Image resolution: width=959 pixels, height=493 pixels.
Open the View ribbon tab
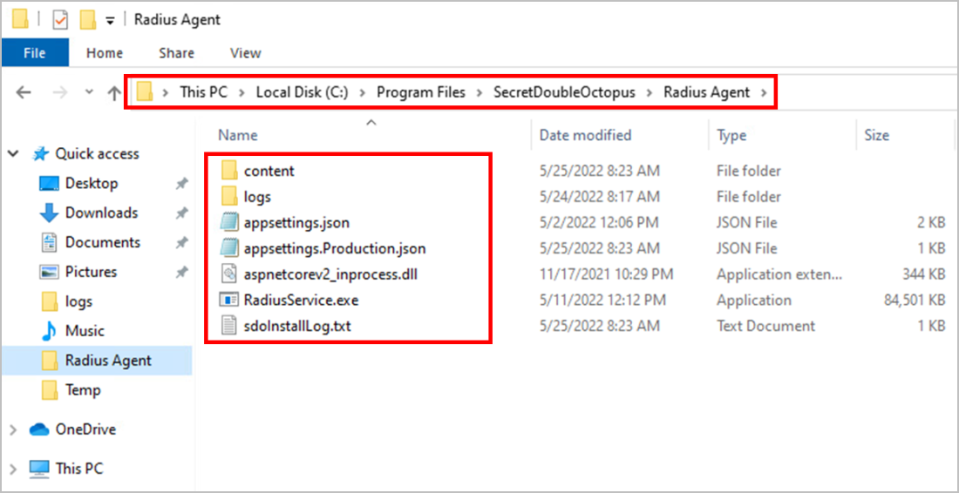click(x=245, y=53)
